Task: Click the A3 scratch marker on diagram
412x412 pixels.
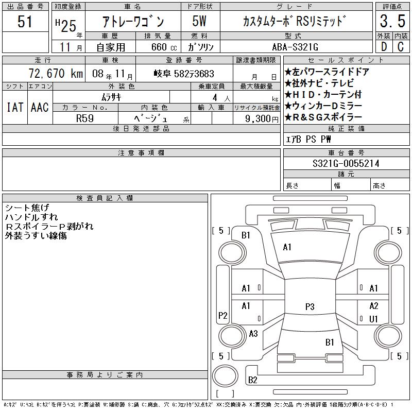Action: point(253,334)
